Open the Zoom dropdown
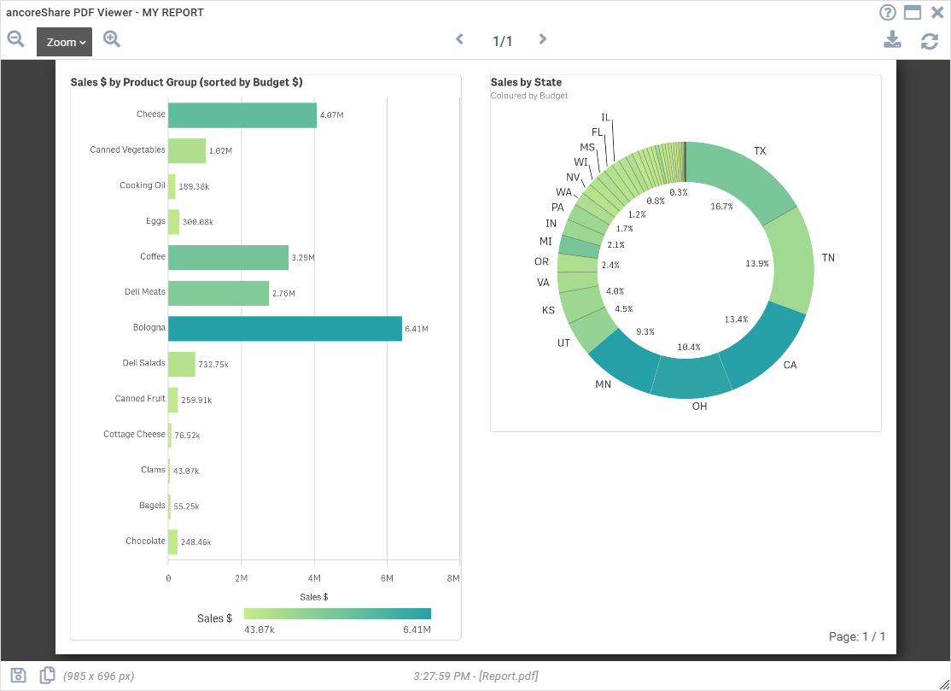This screenshot has width=951, height=691. pyautogui.click(x=64, y=42)
